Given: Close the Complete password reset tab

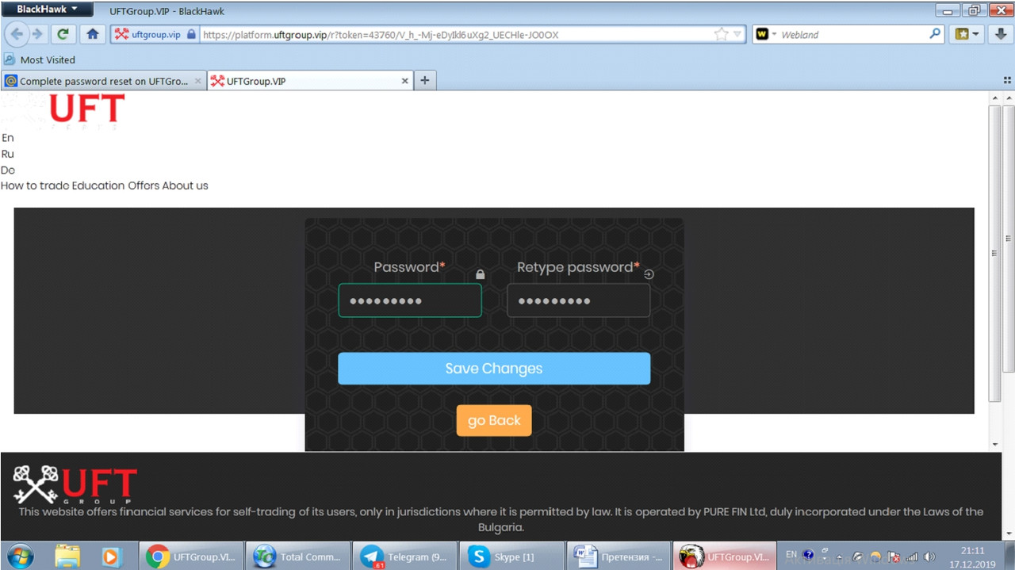Looking at the screenshot, I should [198, 81].
